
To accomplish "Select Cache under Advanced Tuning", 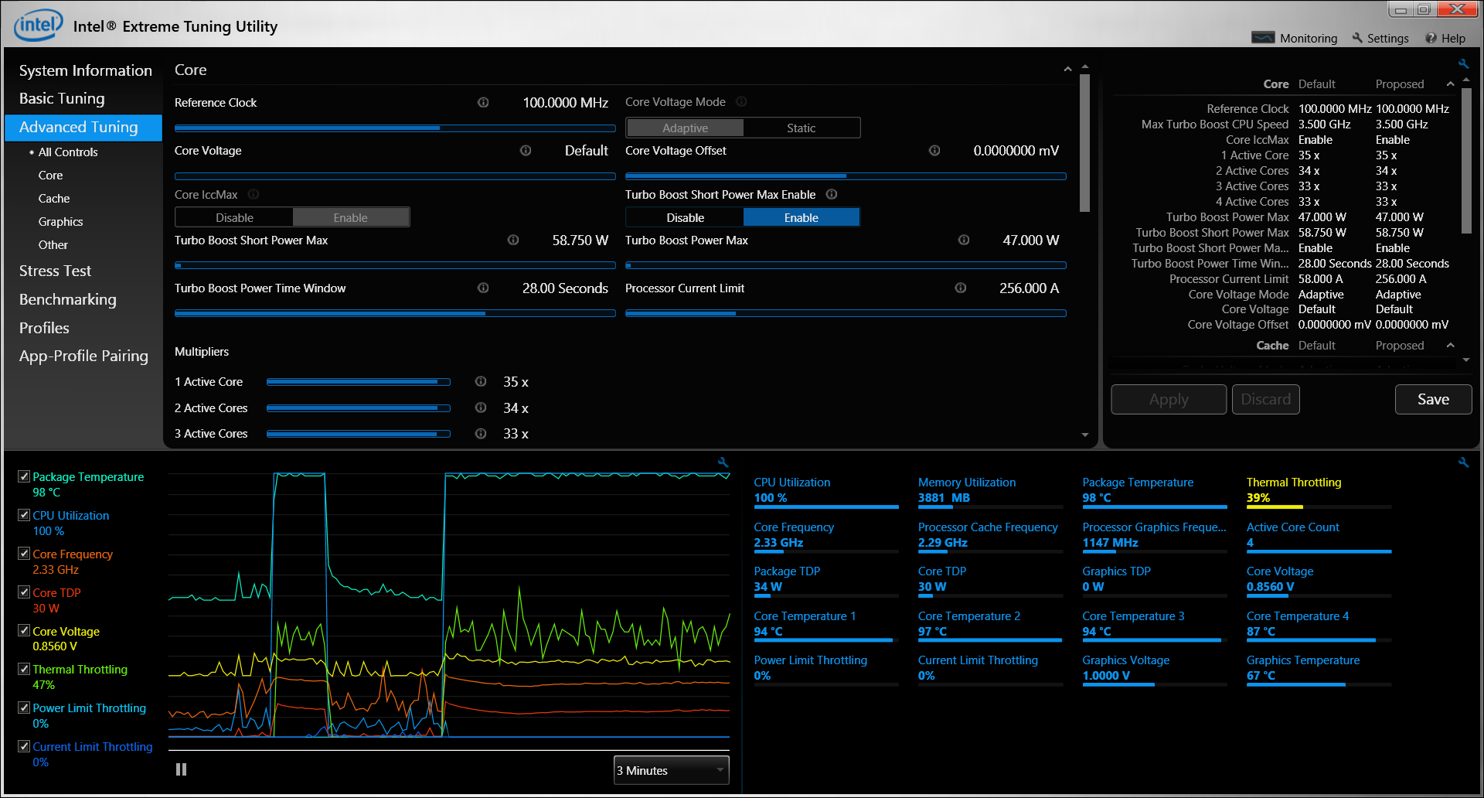I will (54, 199).
